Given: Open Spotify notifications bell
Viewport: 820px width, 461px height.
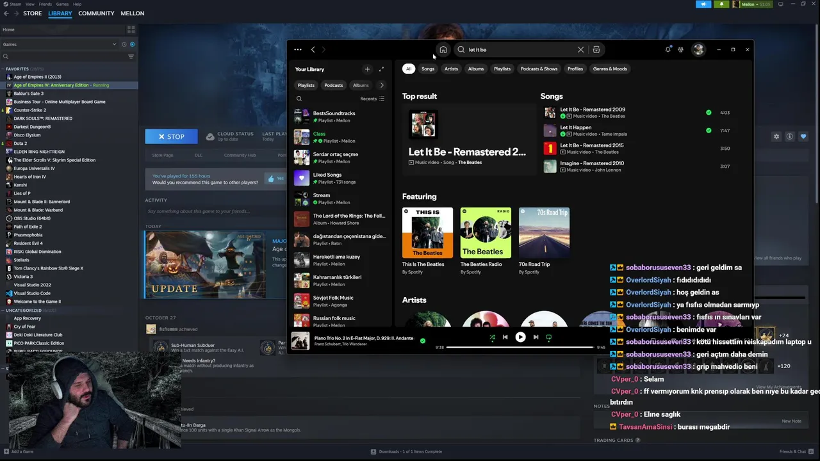Looking at the screenshot, I should [x=668, y=49].
